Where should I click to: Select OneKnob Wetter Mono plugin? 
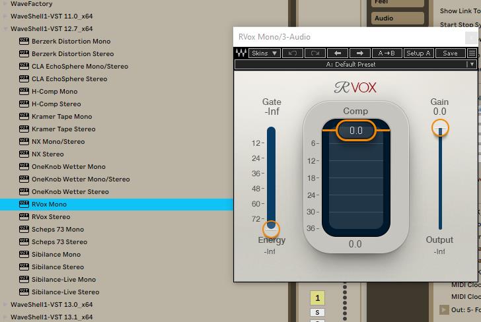coord(69,167)
